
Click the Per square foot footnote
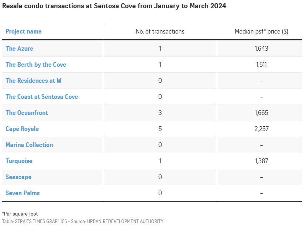tap(20, 214)
